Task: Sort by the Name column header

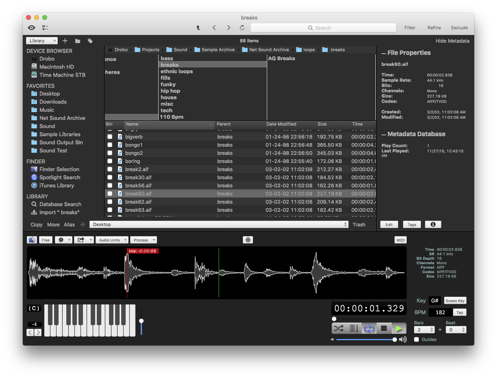Action: click(x=169, y=124)
